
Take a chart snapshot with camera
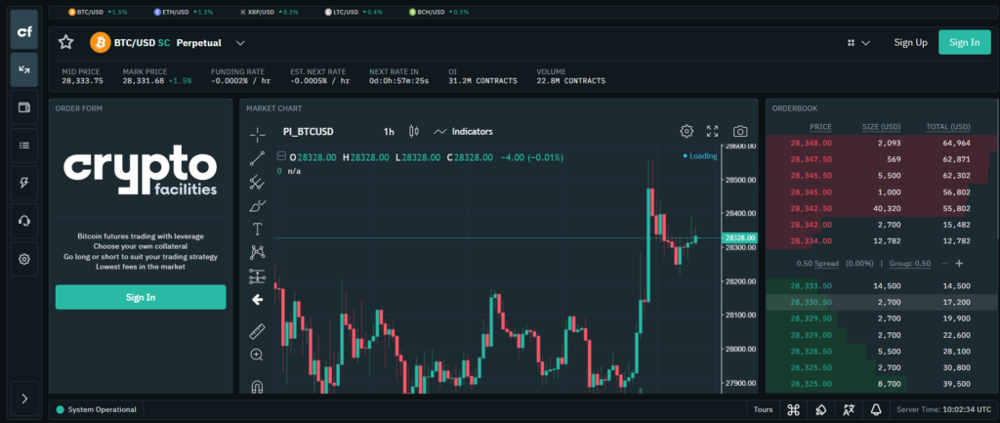[x=740, y=131]
